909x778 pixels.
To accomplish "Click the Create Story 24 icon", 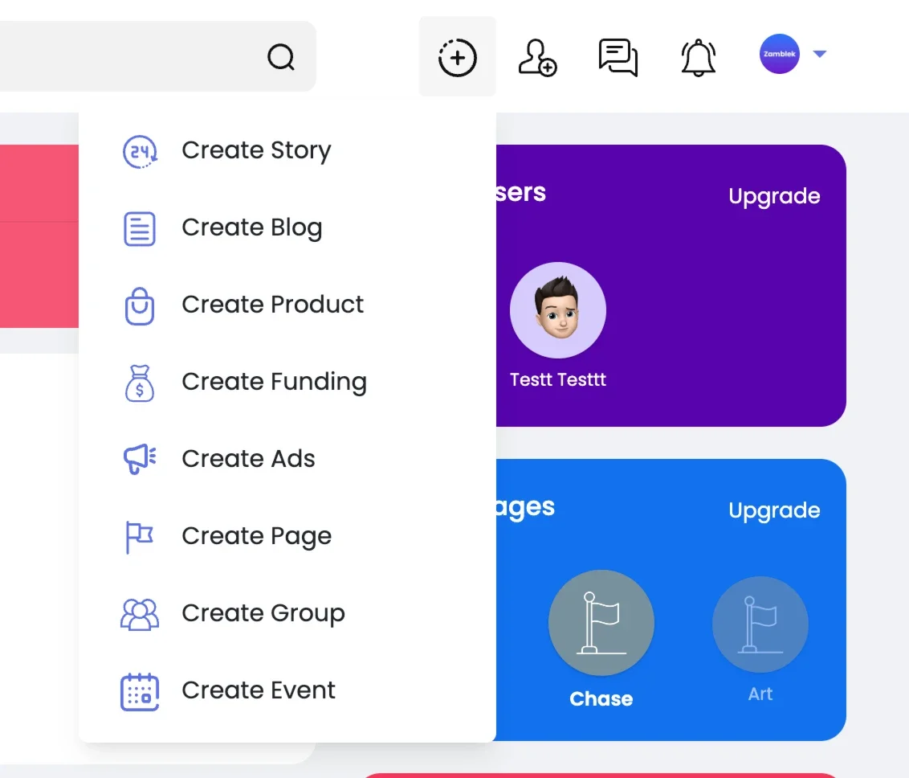I will point(140,152).
